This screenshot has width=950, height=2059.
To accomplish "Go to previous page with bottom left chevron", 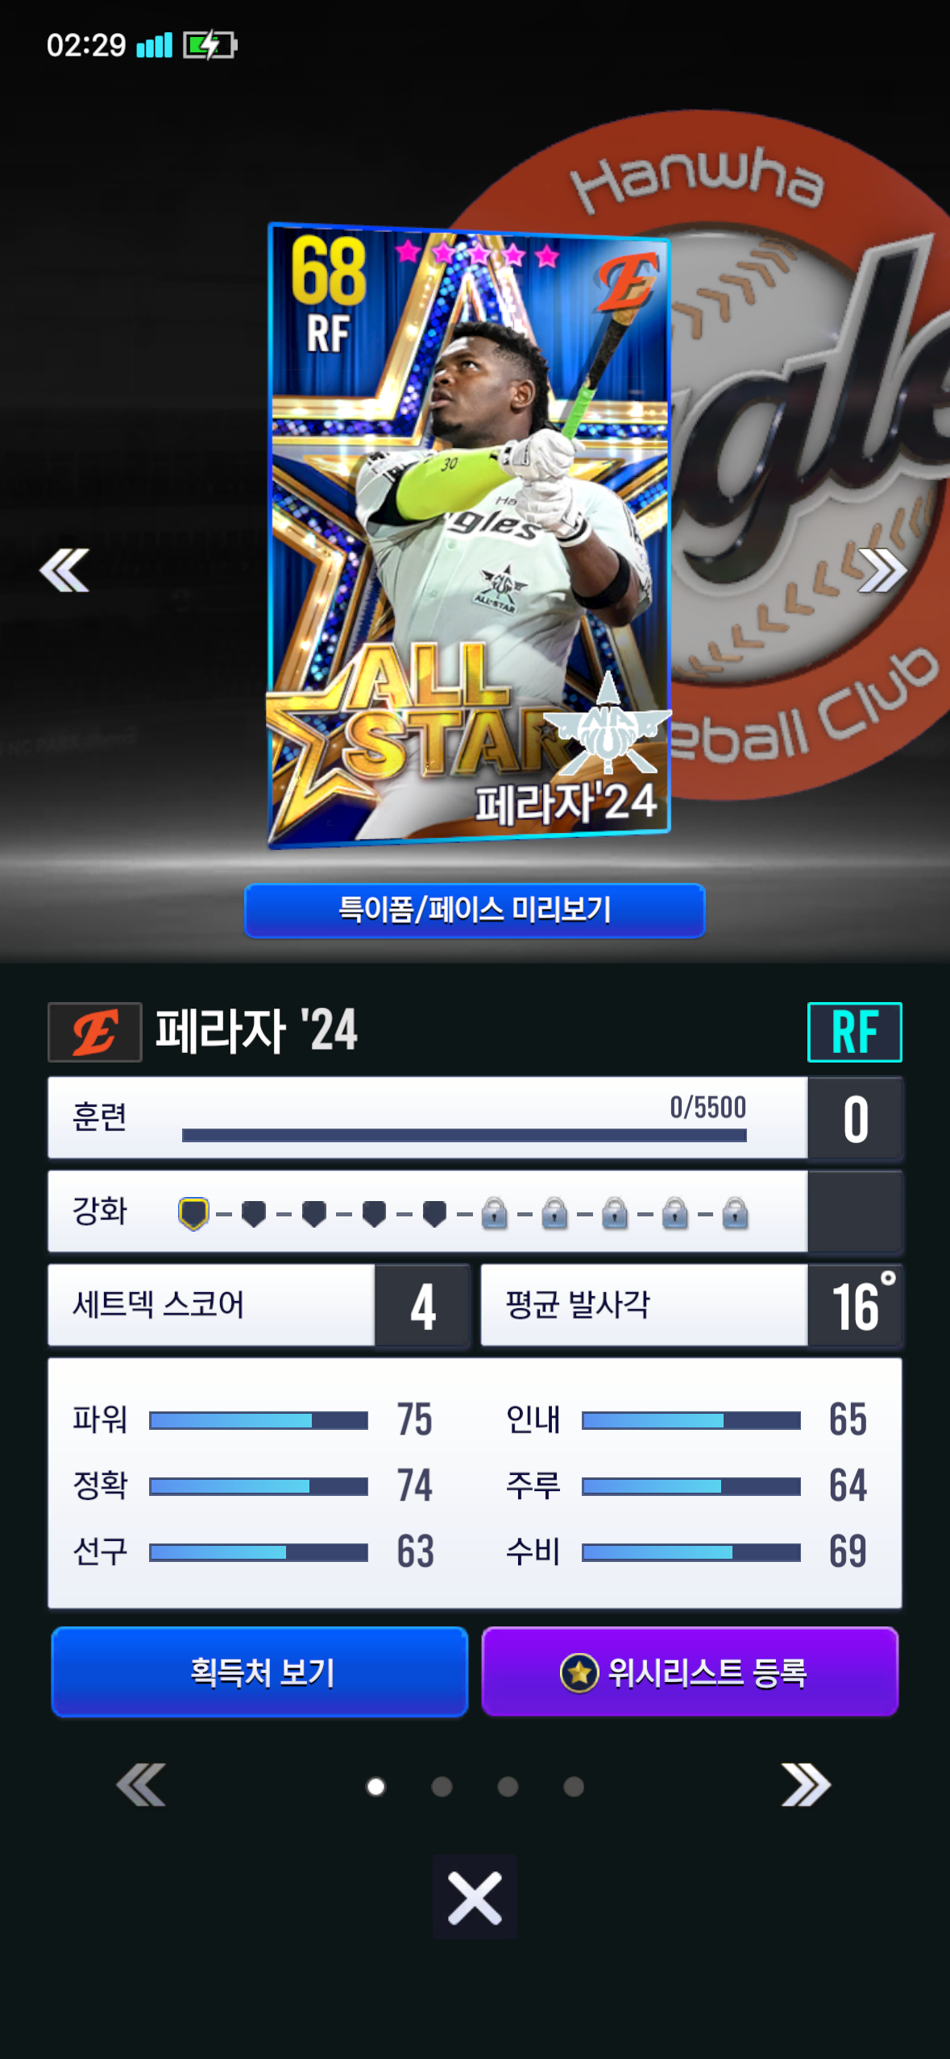I will pos(141,1785).
